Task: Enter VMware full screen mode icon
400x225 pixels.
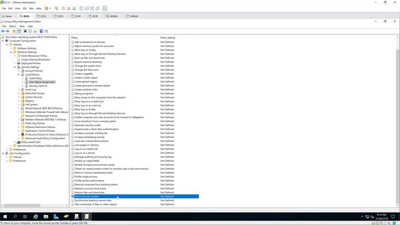Action: (92, 8)
